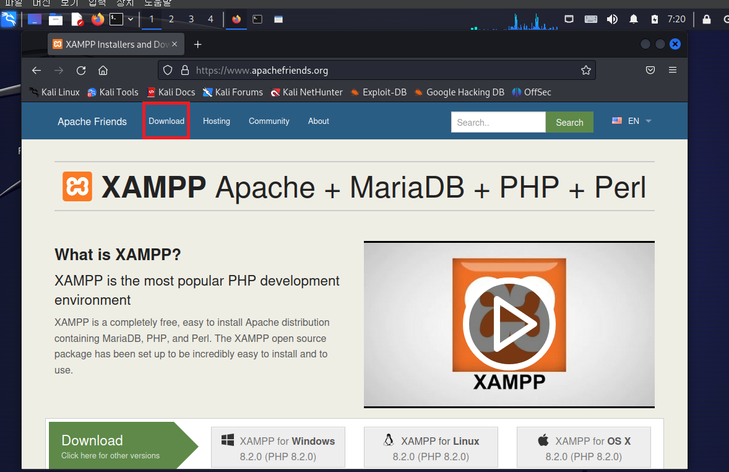Open the keyboard tray icon

[590, 19]
